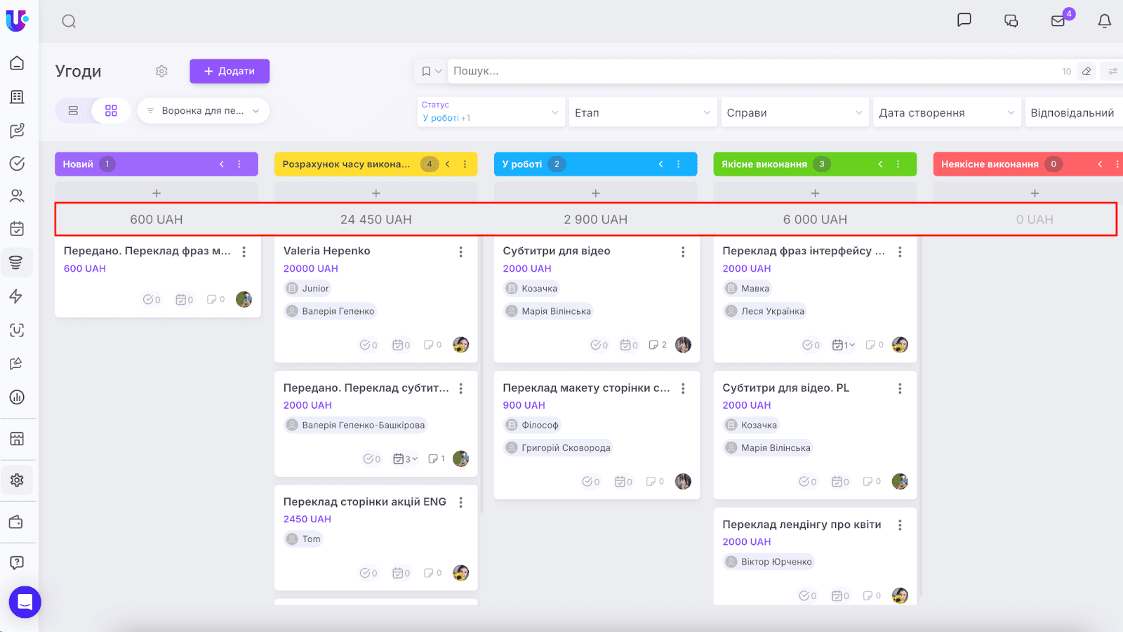The image size is (1123, 632).
Task: Clear search with the eraser icon
Action: [x=1087, y=71]
